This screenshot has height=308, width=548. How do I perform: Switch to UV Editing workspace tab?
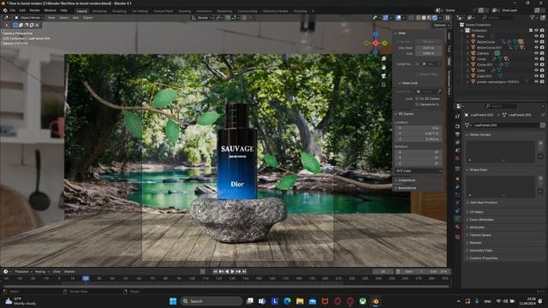pos(140,11)
